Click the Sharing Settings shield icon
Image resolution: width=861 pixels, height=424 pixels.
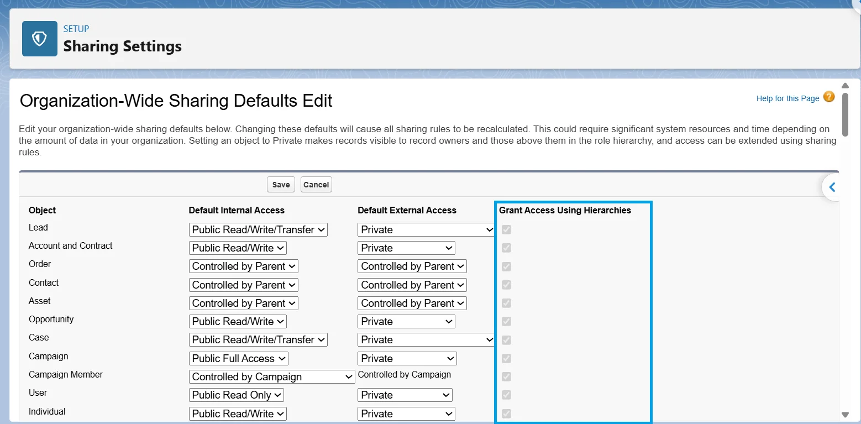click(x=40, y=39)
